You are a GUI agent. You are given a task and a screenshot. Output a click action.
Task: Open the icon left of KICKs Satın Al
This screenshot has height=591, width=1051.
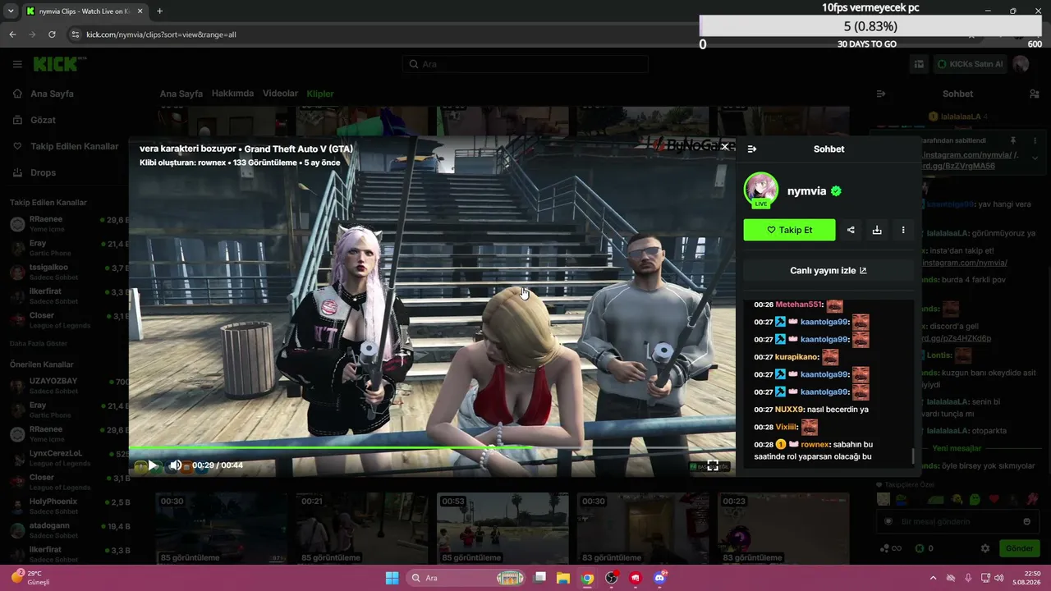pos(920,64)
